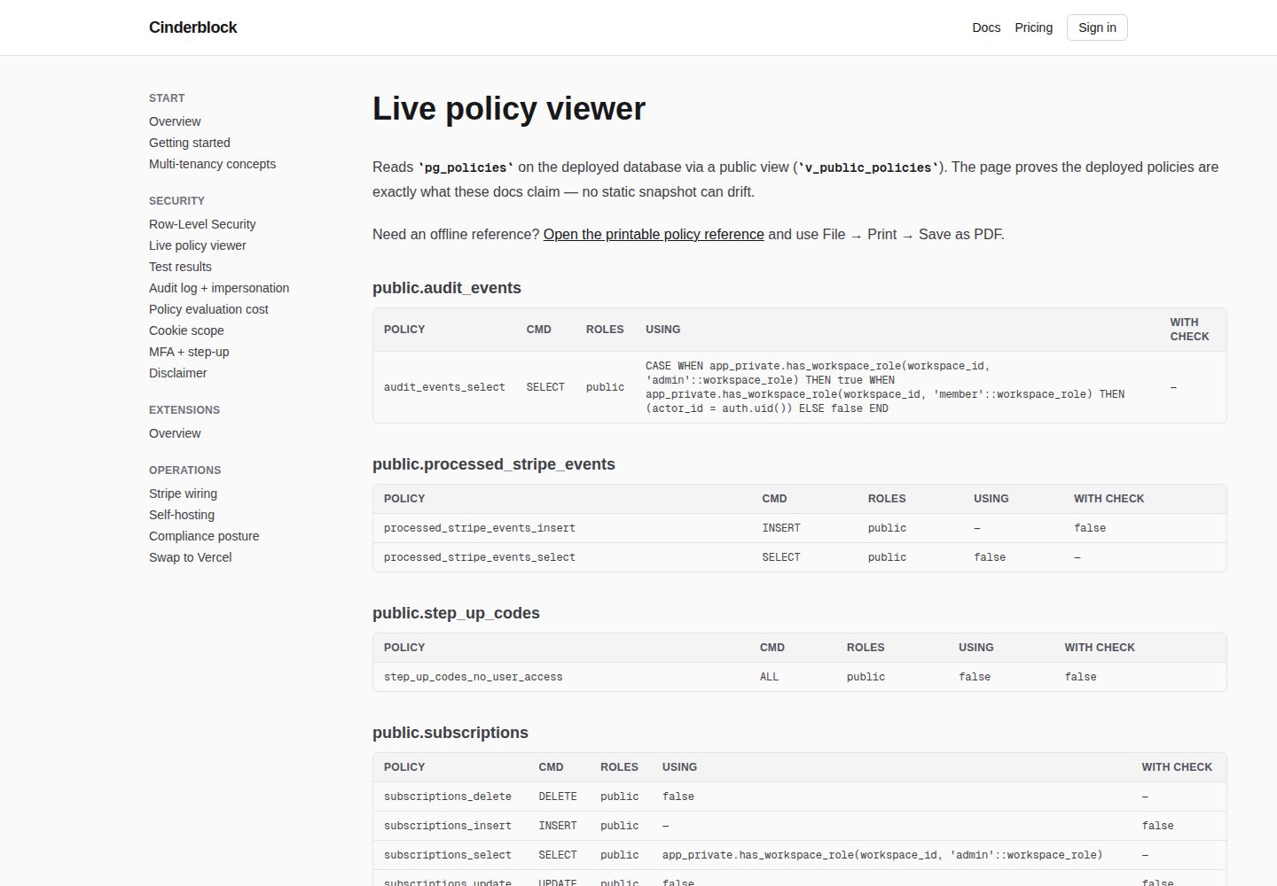Click the processed_stripe_events_select policy cell

click(x=480, y=557)
